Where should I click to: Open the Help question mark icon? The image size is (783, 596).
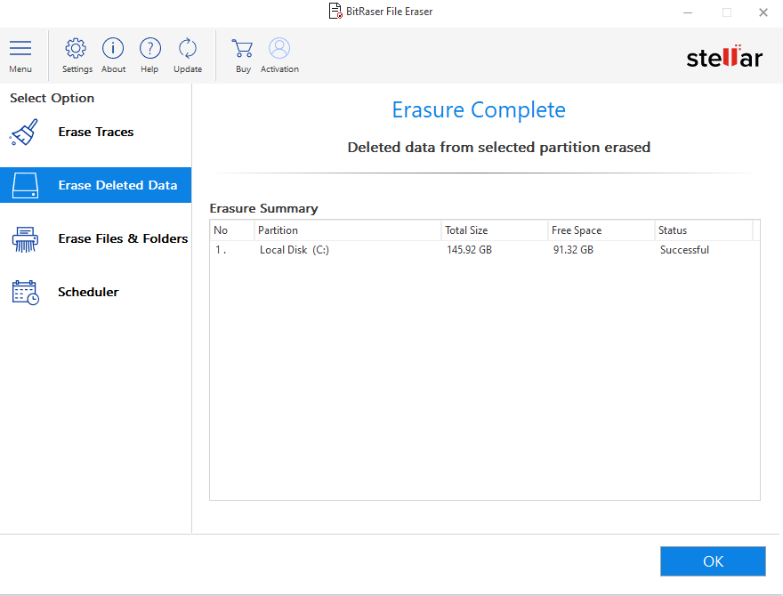[149, 48]
